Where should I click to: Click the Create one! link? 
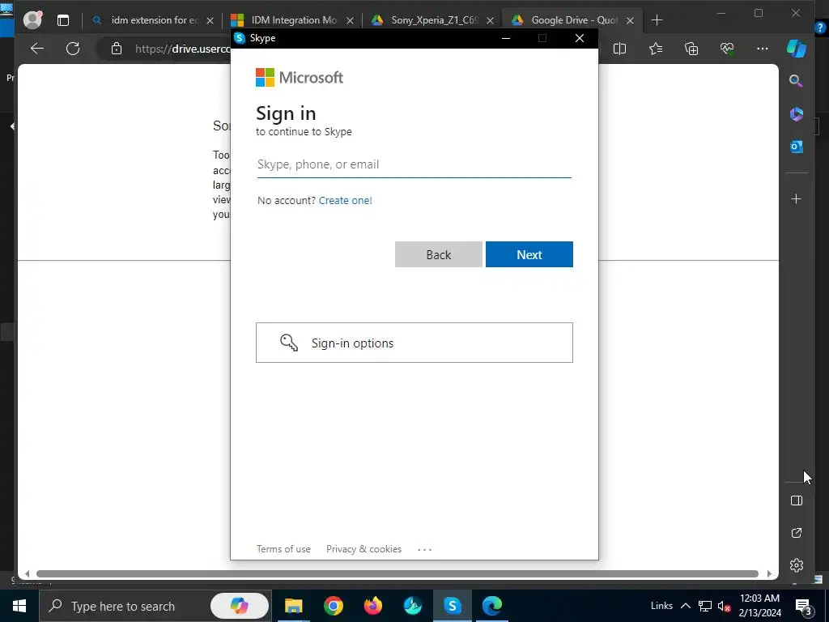point(345,201)
